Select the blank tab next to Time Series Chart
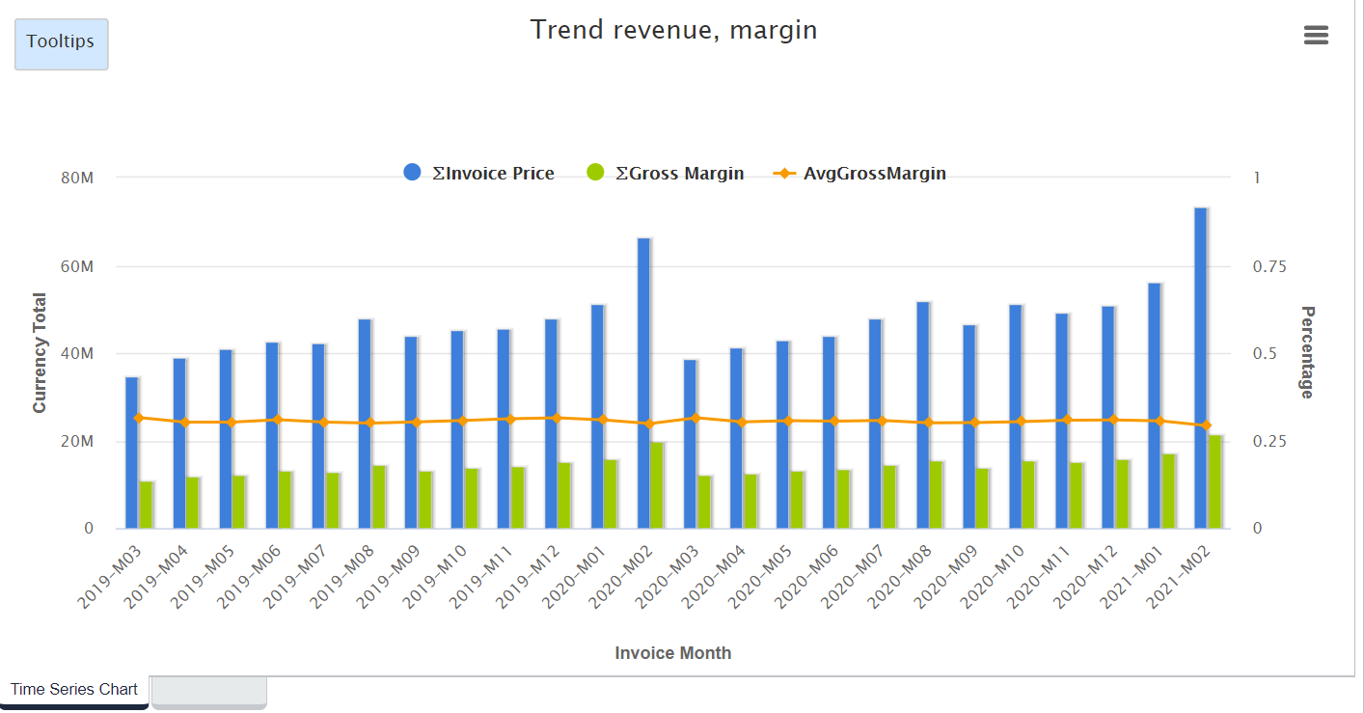 pyautogui.click(x=208, y=692)
